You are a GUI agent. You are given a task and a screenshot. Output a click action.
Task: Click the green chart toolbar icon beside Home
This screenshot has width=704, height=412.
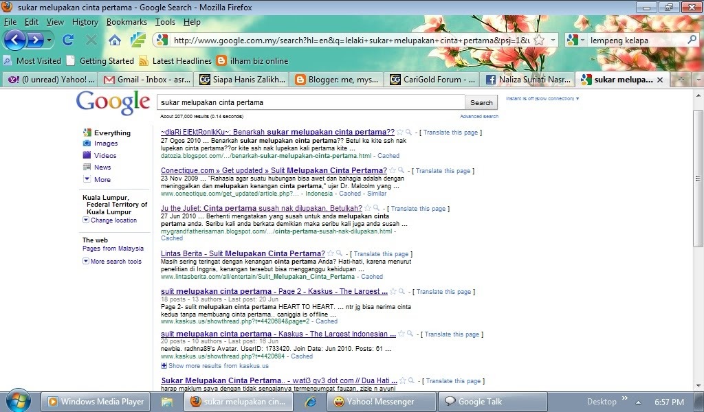137,41
